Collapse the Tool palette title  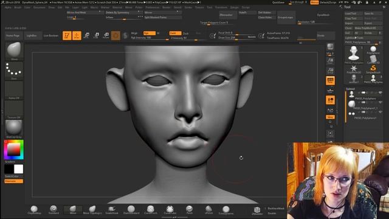347,7
